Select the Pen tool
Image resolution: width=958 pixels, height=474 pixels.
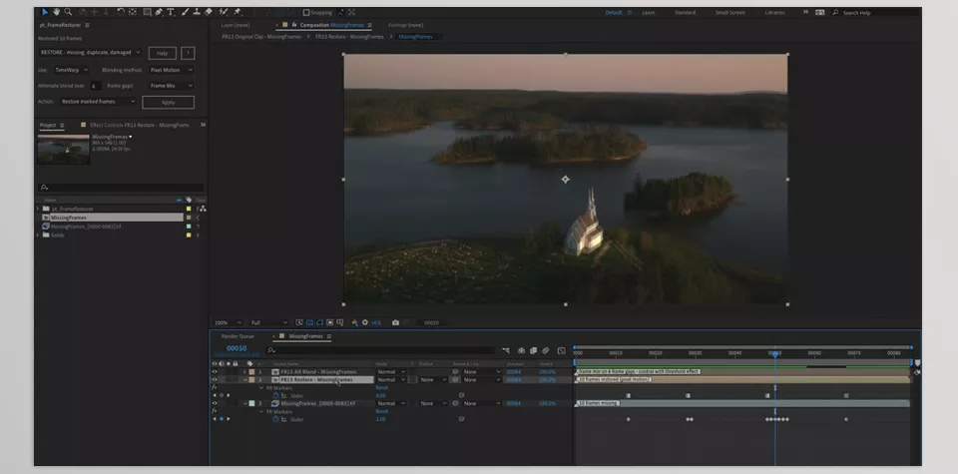[x=159, y=12]
